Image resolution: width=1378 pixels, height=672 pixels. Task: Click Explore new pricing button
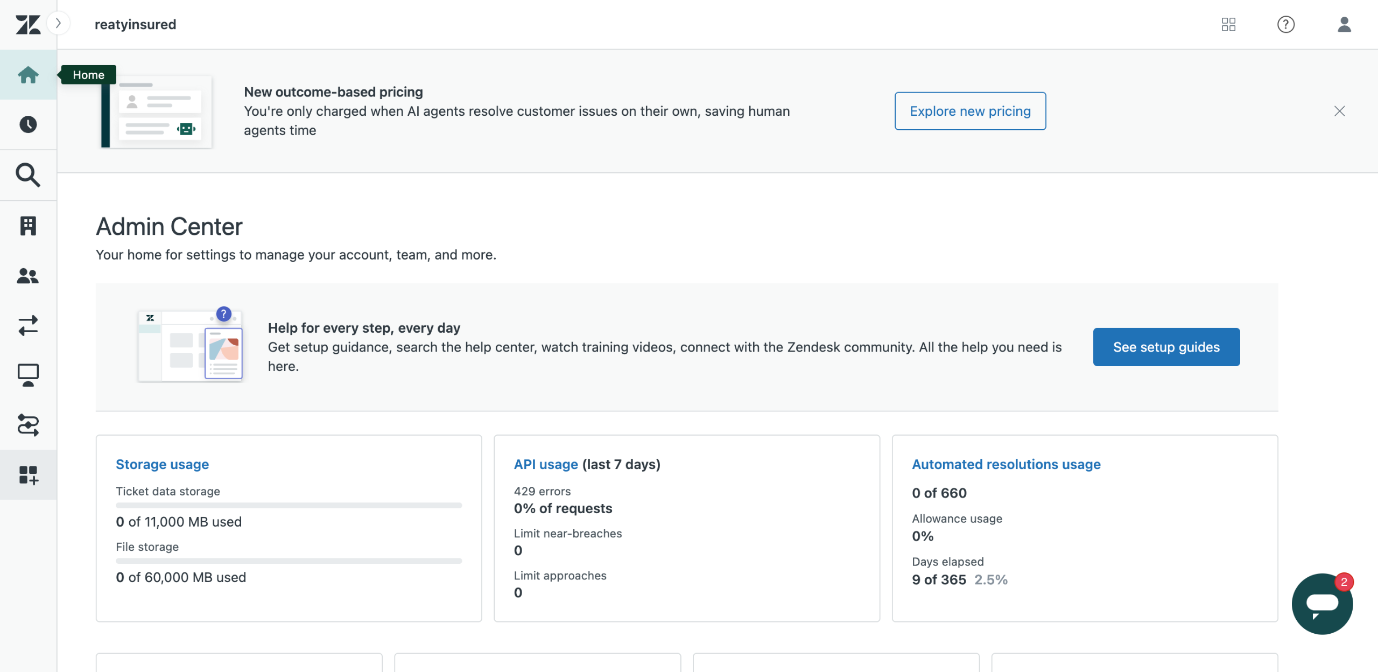click(x=970, y=111)
